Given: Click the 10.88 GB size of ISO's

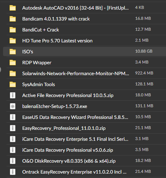Looking at the screenshot, I should coord(144,51).
